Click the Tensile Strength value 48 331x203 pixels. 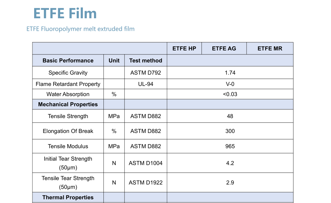click(230, 116)
